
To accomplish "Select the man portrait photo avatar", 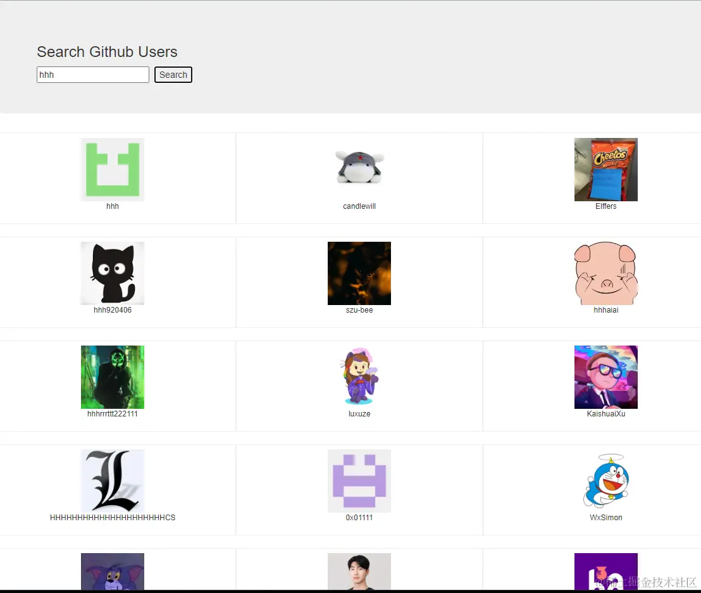I will [x=359, y=571].
